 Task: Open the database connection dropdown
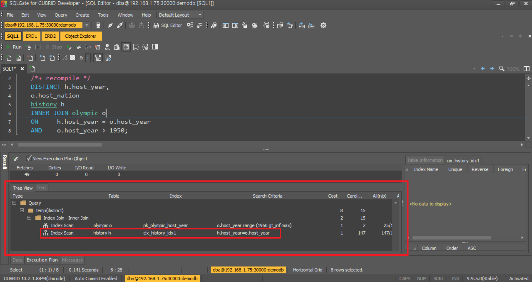87,25
